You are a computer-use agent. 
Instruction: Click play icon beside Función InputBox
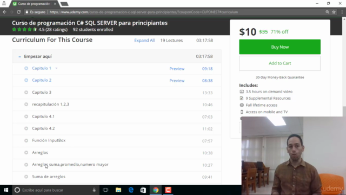[x=26, y=141]
